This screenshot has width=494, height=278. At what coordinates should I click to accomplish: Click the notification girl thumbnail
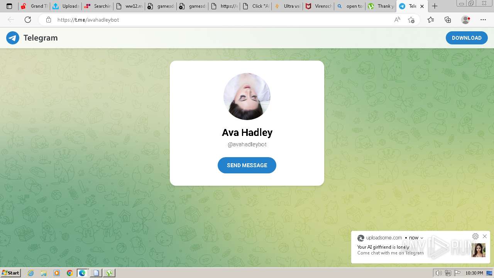pyautogui.click(x=479, y=250)
